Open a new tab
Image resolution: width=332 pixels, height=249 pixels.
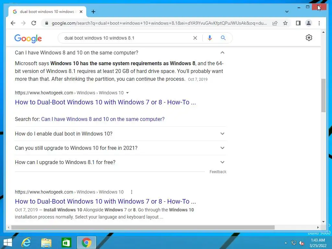point(93,12)
